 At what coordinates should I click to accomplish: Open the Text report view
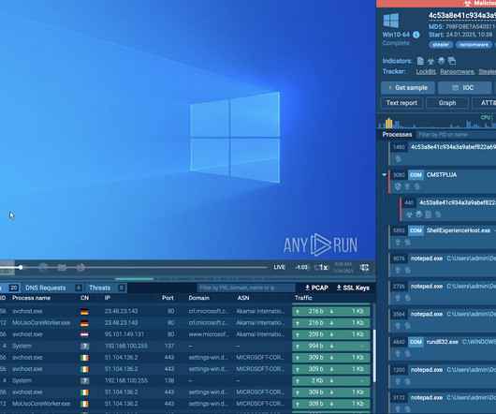click(x=401, y=103)
